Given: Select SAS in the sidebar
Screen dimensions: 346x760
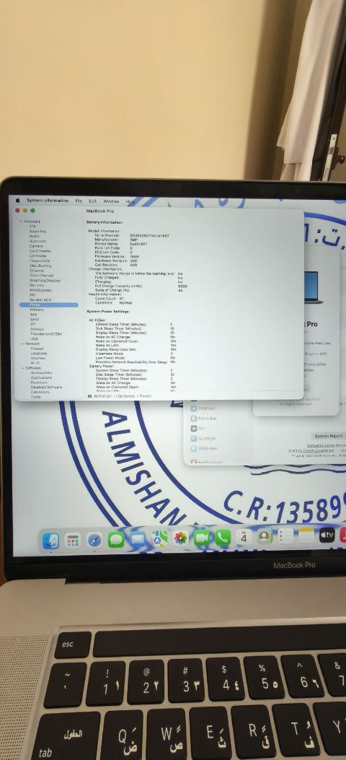Looking at the screenshot, I should [33, 315].
